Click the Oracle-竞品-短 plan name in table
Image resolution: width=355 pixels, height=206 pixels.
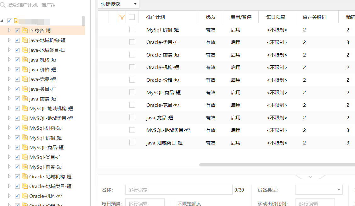click(163, 105)
